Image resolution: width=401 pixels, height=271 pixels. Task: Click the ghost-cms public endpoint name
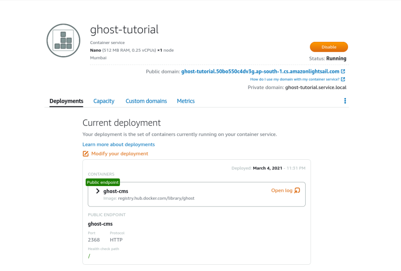[x=100, y=224]
